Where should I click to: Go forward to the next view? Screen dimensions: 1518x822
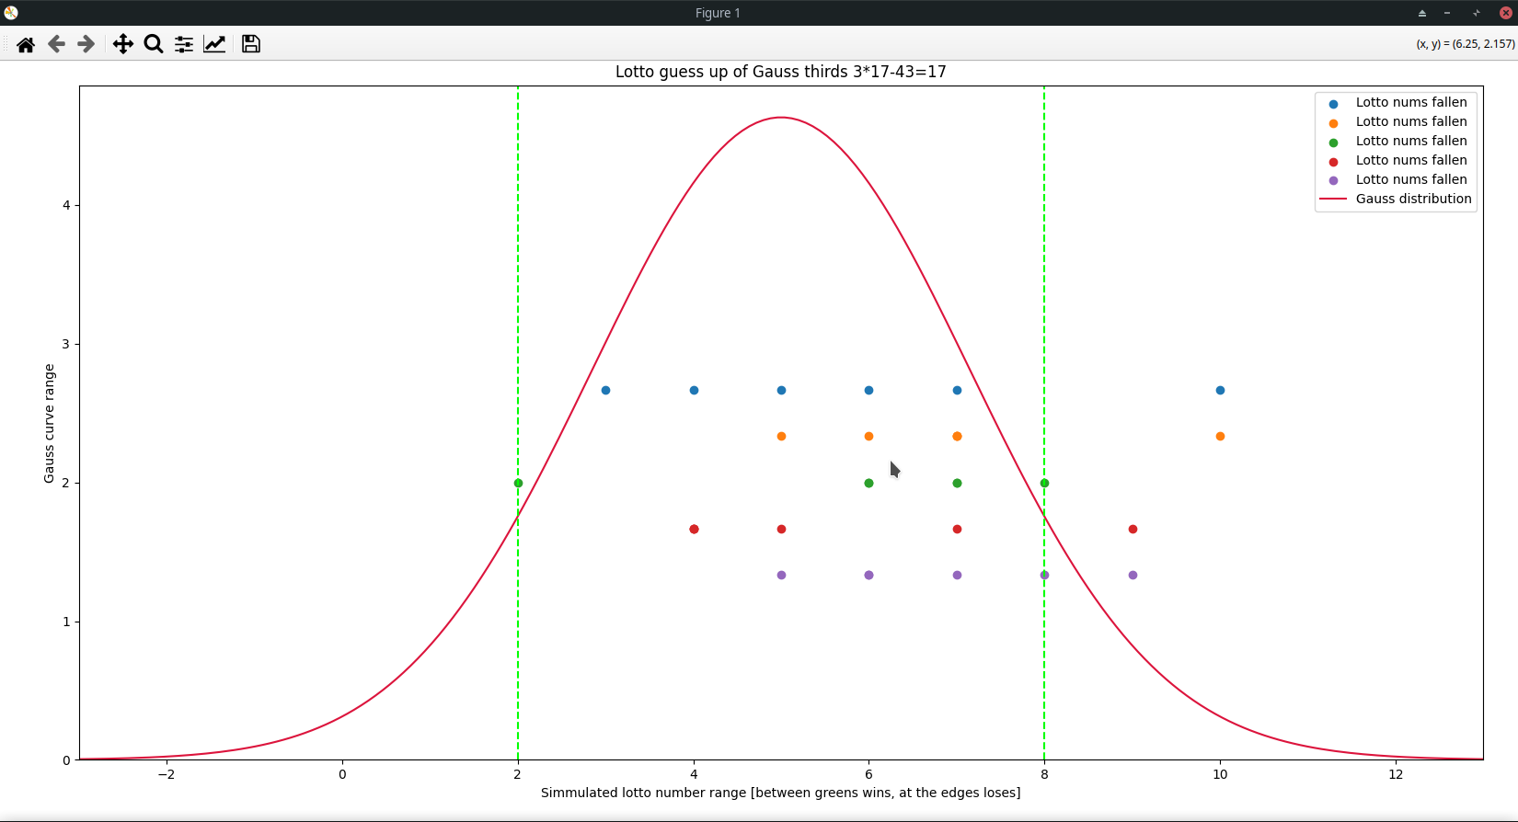coord(86,44)
